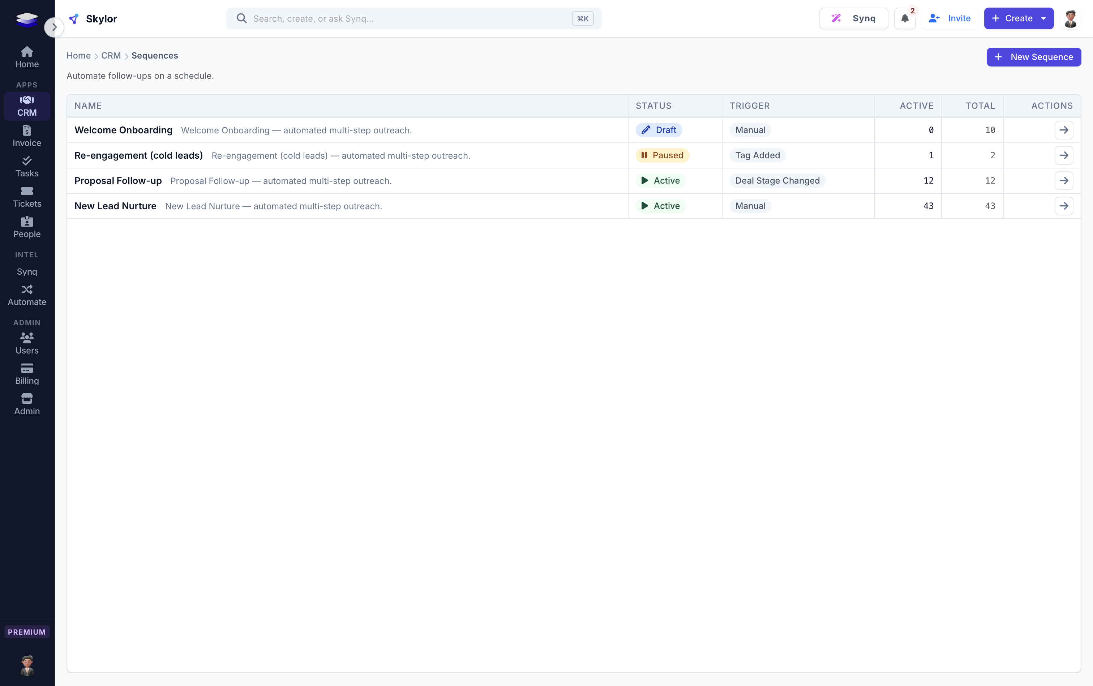Open Re-engagement (cold leads) arrow action

(x=1063, y=156)
